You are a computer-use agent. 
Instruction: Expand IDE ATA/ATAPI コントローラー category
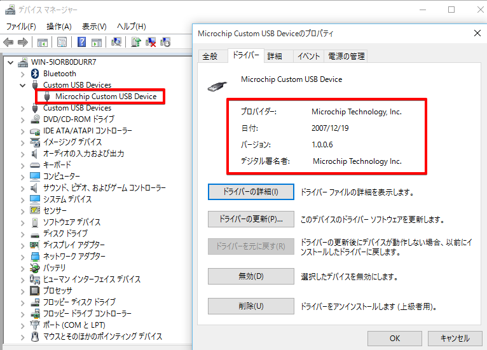point(22,131)
